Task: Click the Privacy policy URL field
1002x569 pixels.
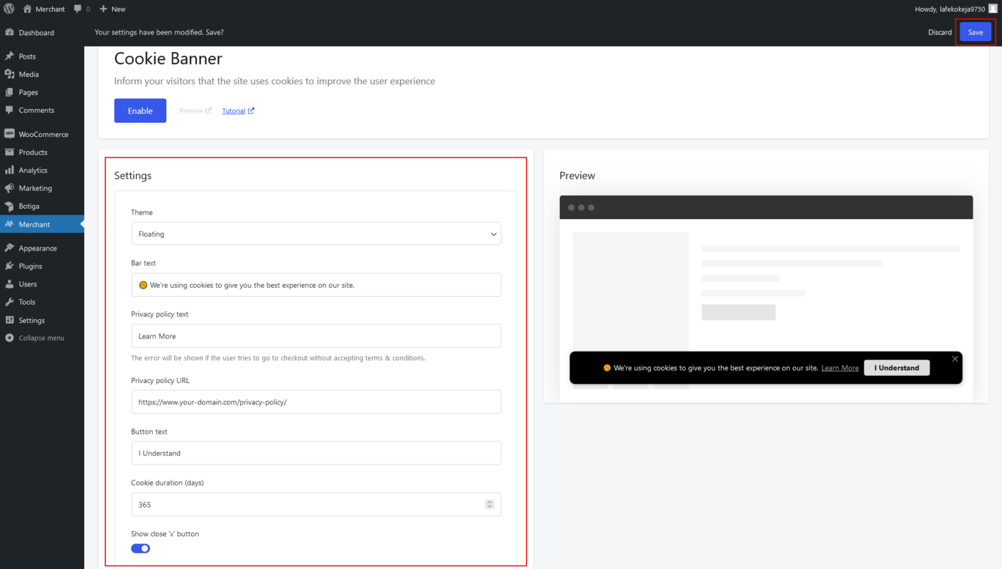Action: pos(316,402)
